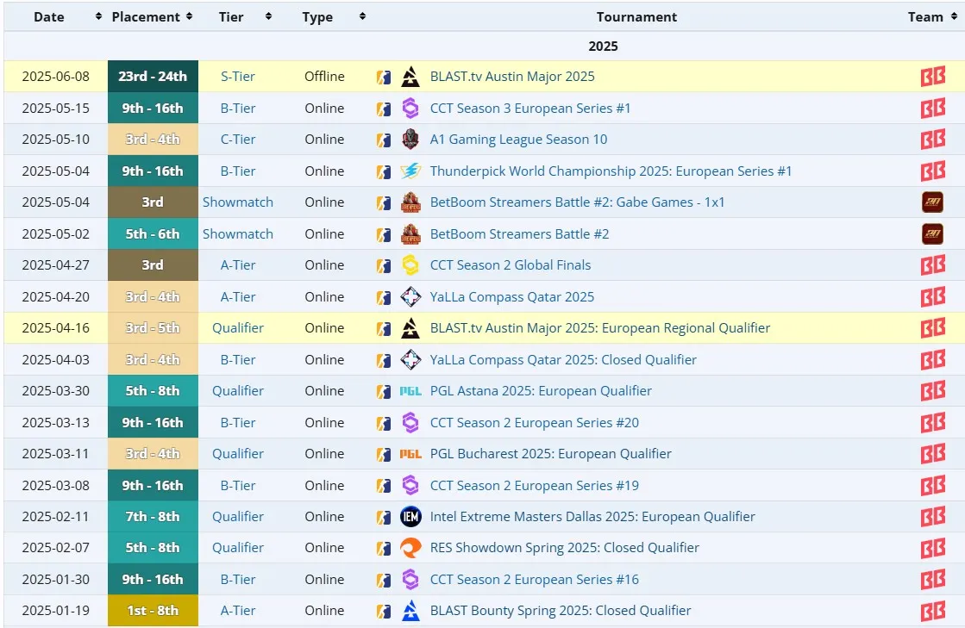Click yellow CCT logo beside Global Finals
965x628 pixels.
(410, 265)
